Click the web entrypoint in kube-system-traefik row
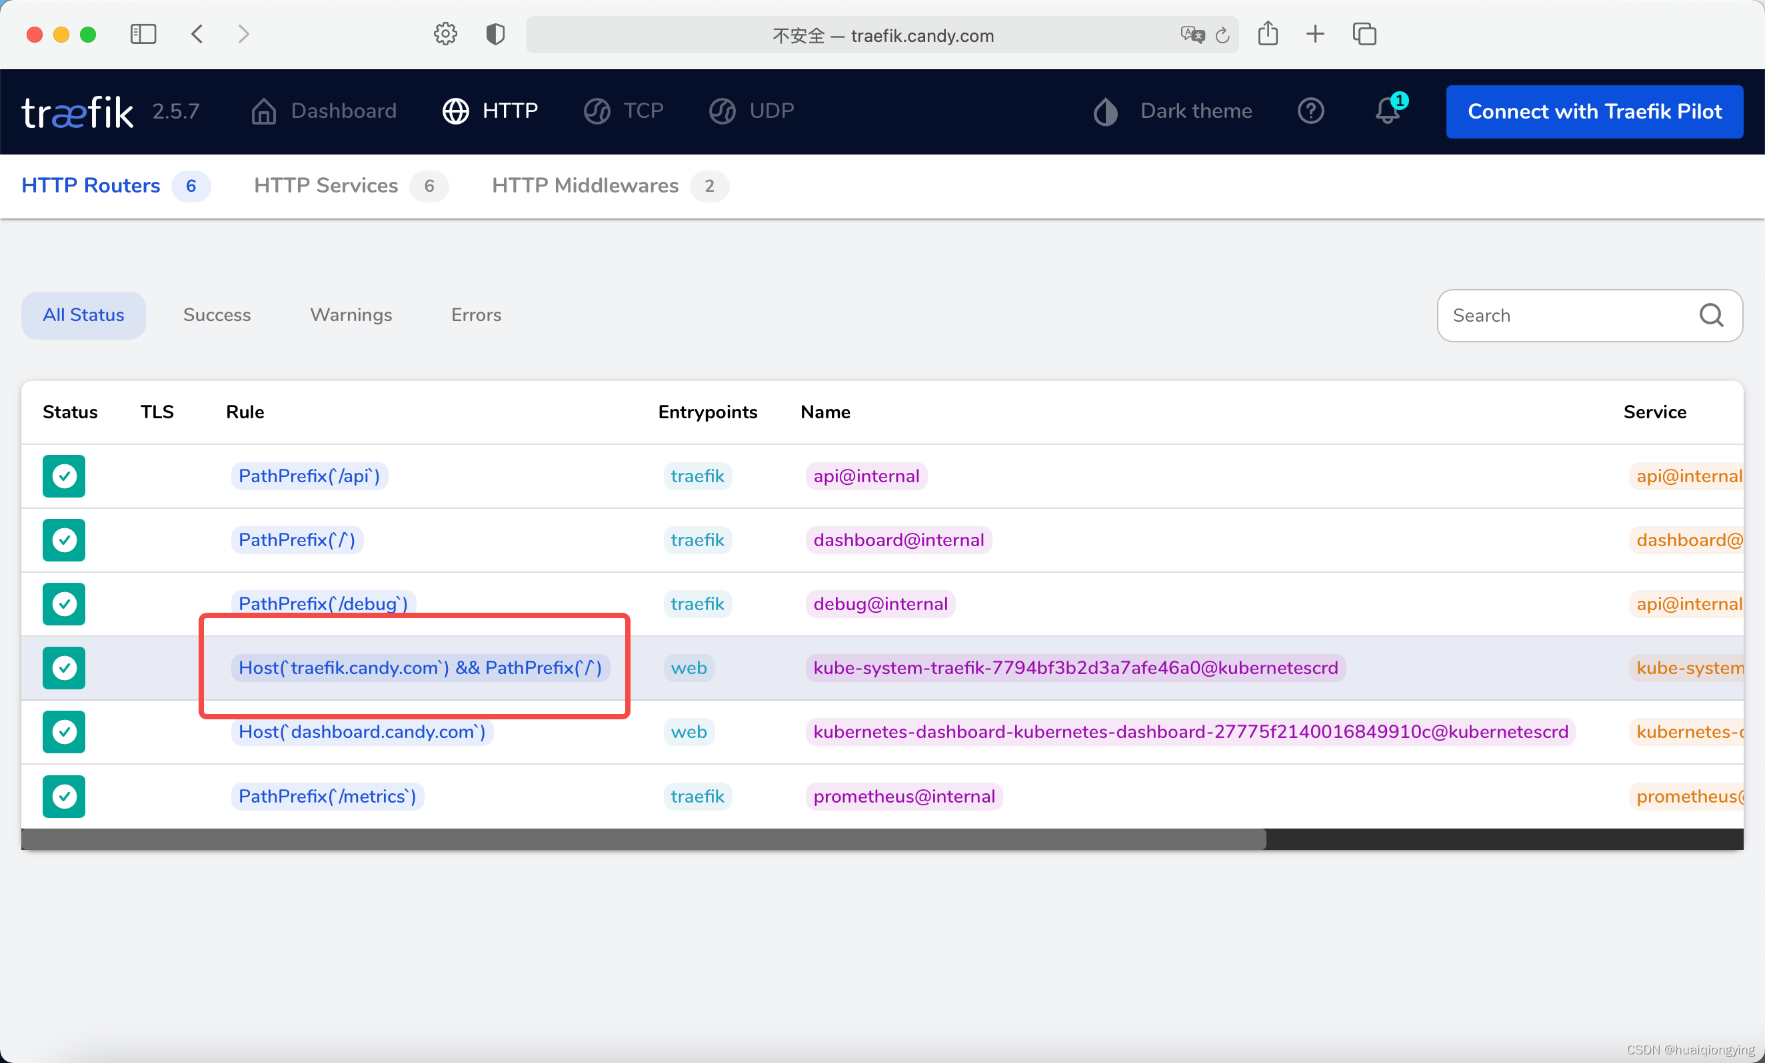The height and width of the screenshot is (1063, 1765). click(689, 668)
